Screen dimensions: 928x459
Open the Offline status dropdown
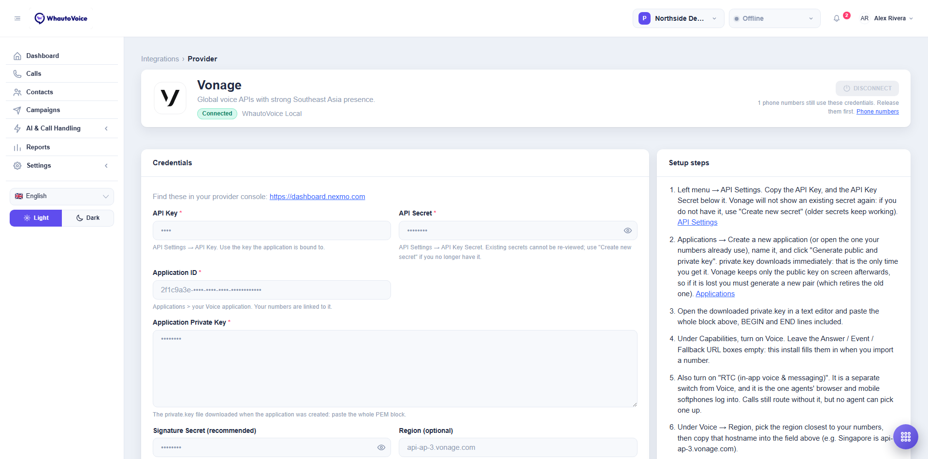point(774,18)
